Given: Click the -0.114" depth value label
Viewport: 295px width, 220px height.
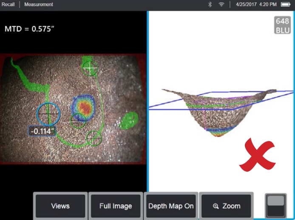Looking at the screenshot, I should (42, 131).
